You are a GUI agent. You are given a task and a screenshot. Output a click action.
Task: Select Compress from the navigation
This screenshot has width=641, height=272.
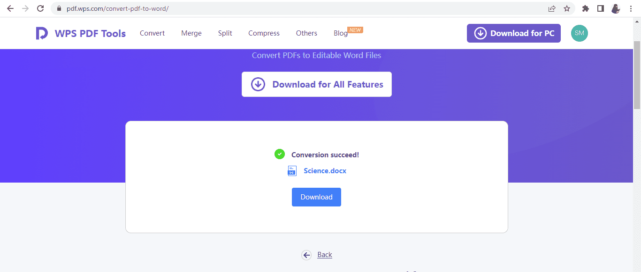[264, 33]
